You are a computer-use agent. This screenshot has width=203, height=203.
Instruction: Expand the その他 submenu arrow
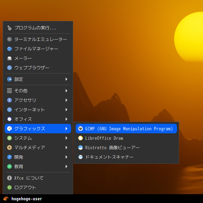click(66, 91)
